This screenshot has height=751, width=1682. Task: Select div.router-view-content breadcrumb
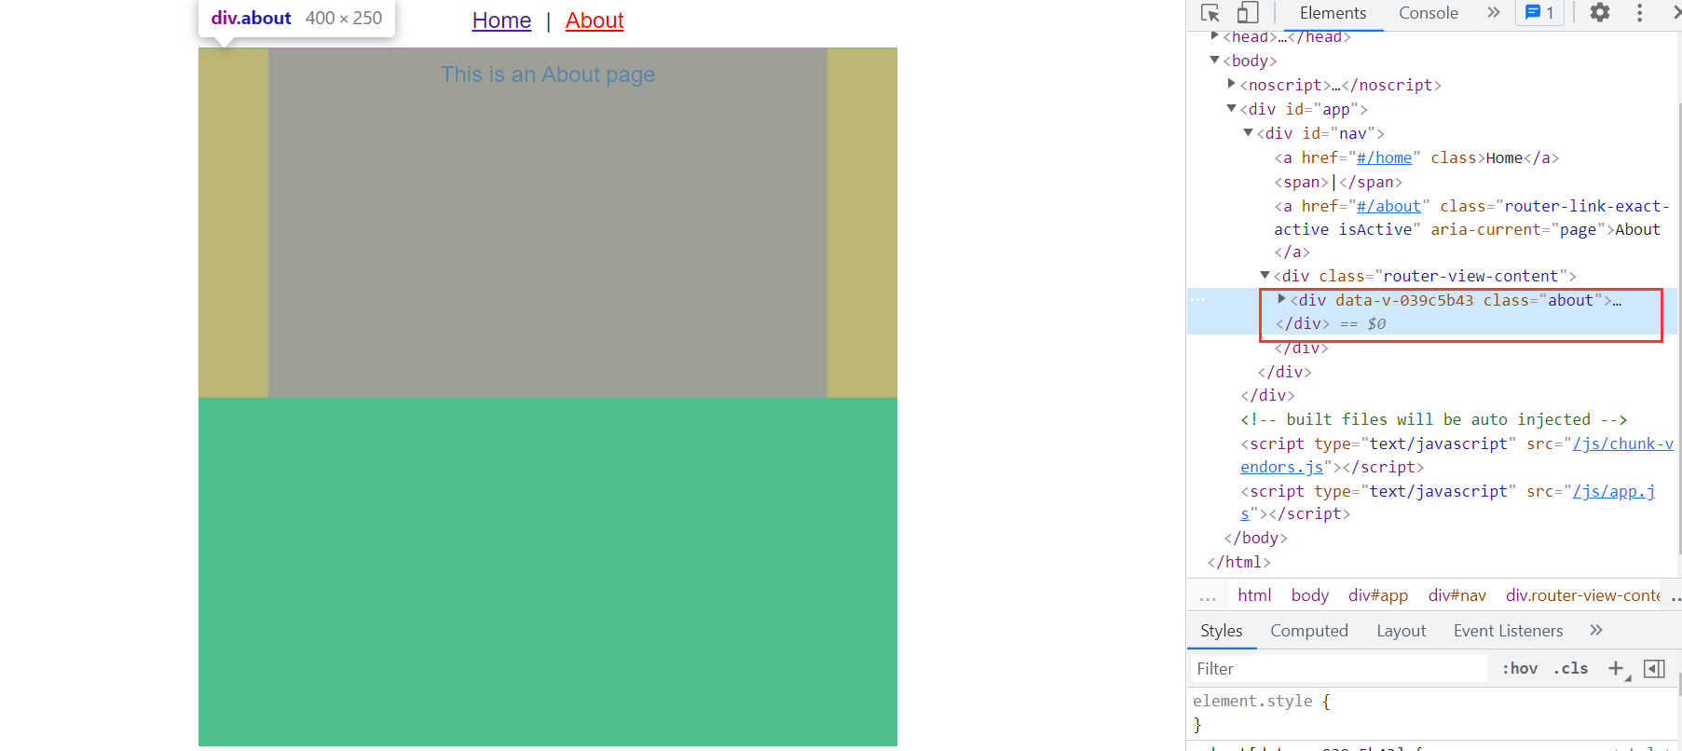click(x=1582, y=595)
